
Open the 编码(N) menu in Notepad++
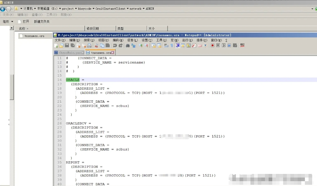pos(118,40)
